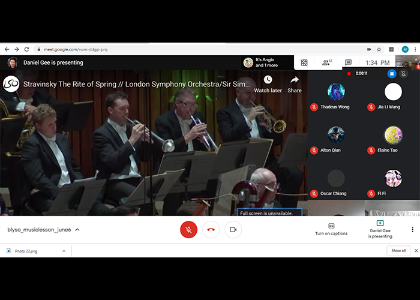
Task: Open the Chrome profile avatar M
Action: [x=405, y=49]
